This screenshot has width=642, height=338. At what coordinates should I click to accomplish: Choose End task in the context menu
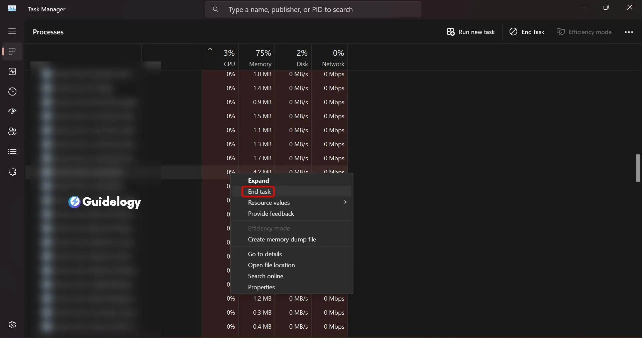(292, 192)
